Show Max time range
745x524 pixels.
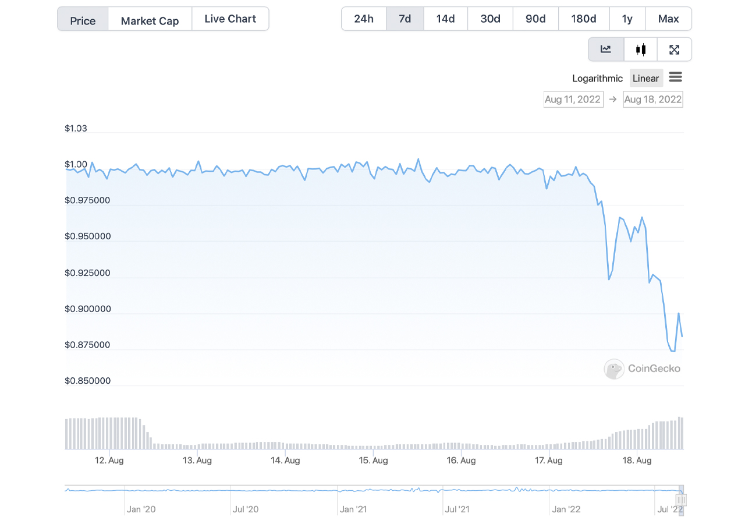pos(668,19)
